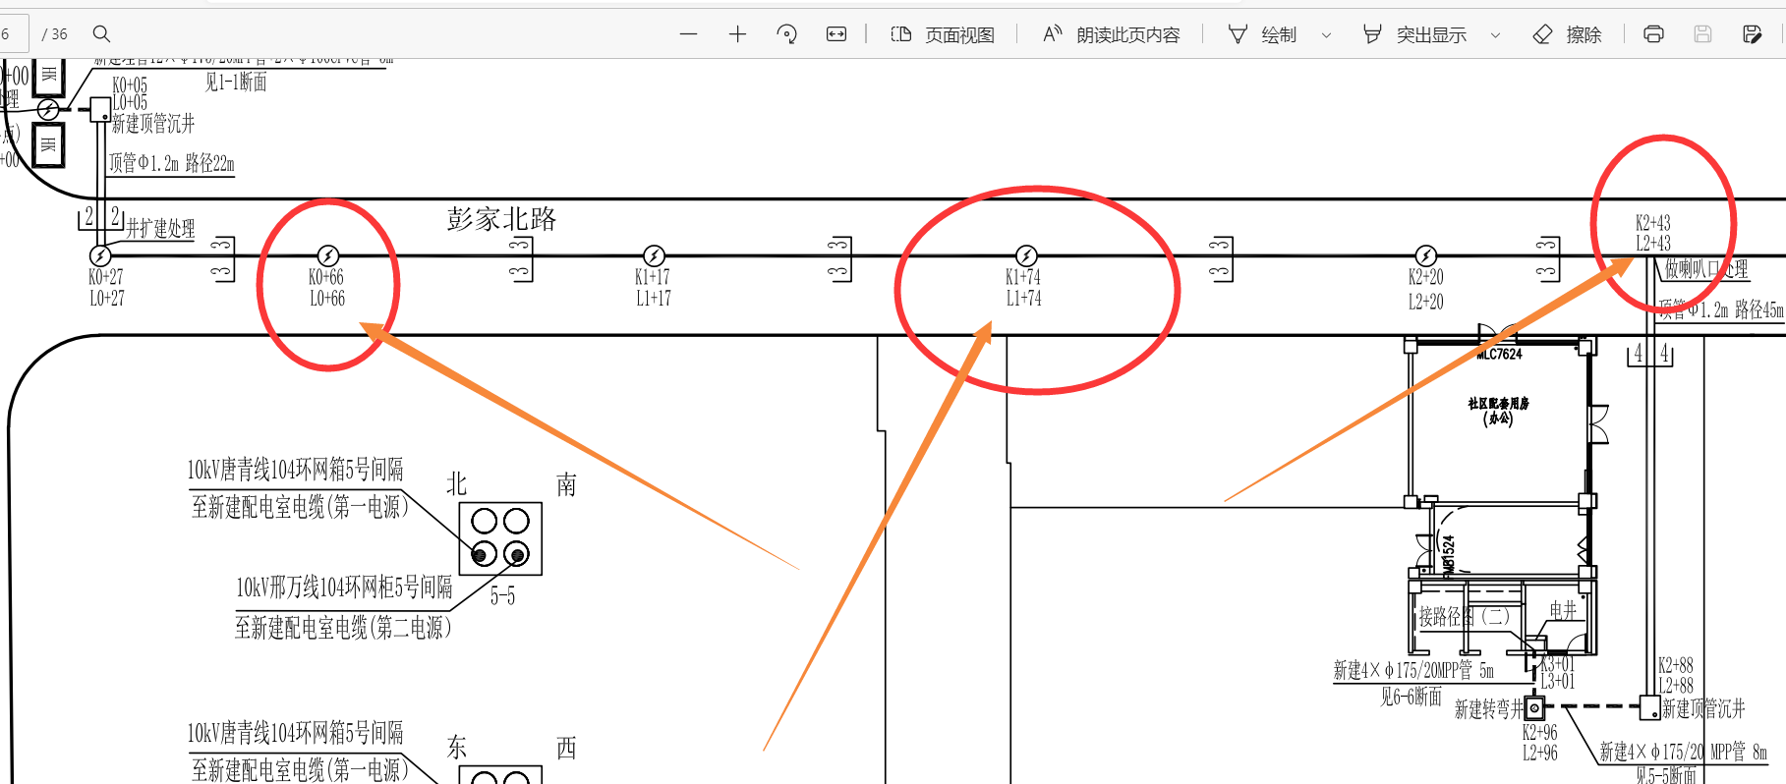Click the save-as icon with pencil

click(1752, 34)
